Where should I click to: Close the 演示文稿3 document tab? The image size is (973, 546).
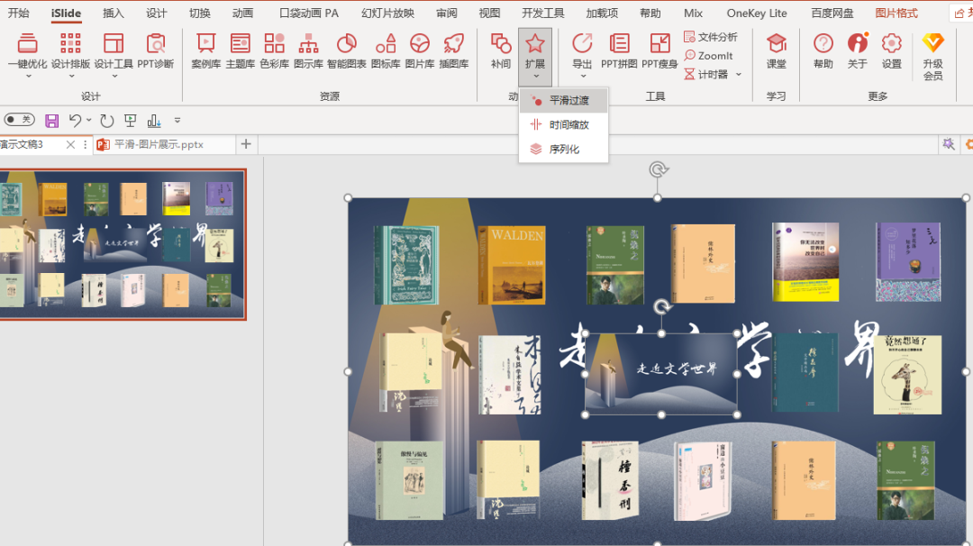pyautogui.click(x=70, y=144)
